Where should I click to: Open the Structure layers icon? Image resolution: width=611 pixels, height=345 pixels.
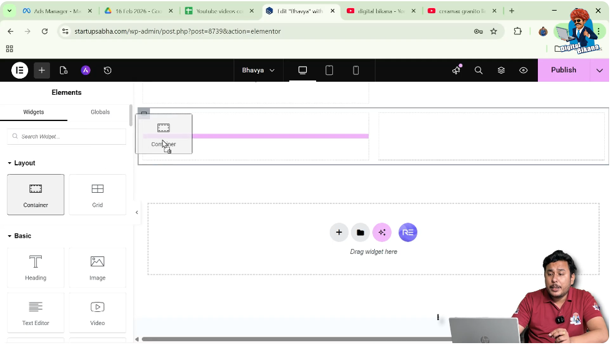point(501,70)
